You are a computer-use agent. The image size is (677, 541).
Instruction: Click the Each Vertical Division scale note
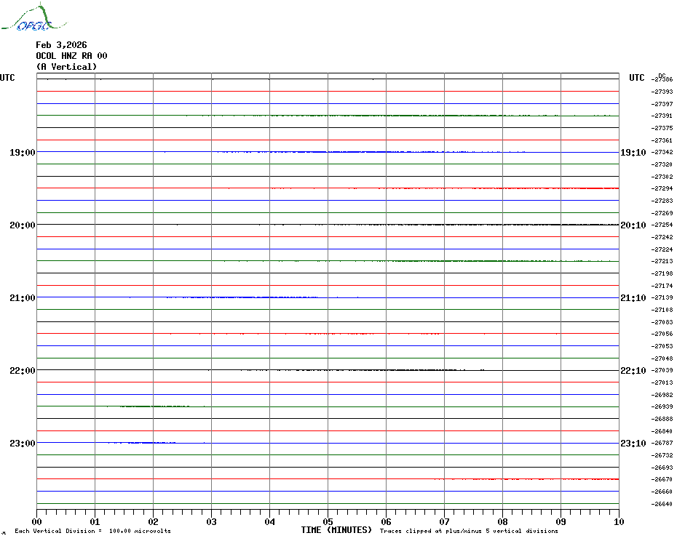[92, 531]
